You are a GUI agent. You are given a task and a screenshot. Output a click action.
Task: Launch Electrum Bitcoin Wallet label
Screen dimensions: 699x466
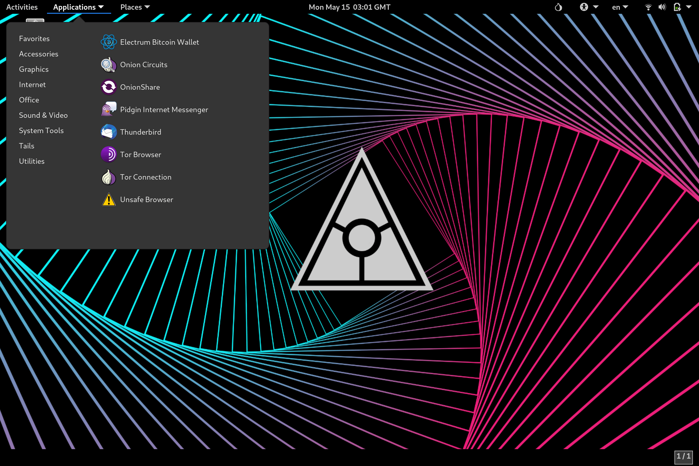coord(160,42)
